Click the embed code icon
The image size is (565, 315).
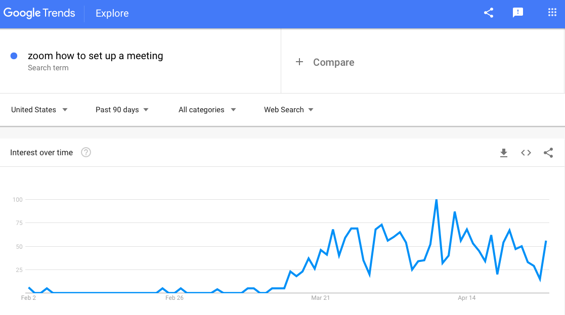pos(526,153)
